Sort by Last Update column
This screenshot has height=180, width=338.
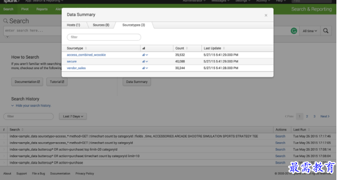(x=214, y=48)
